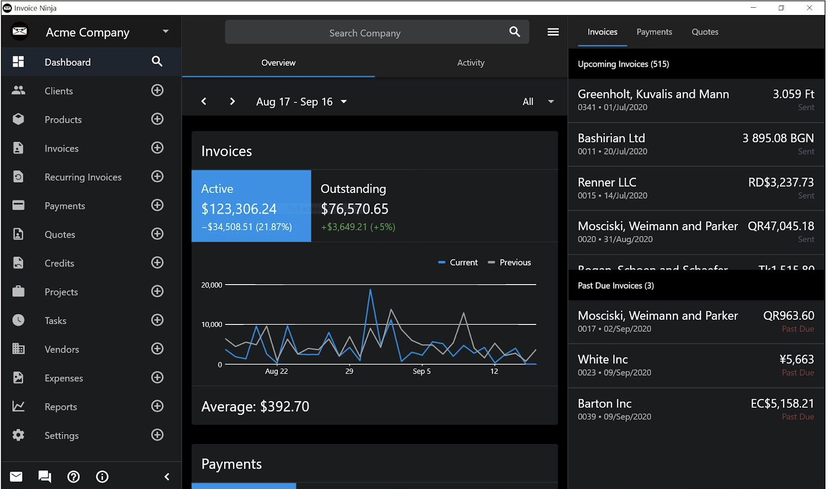Open the Aug 17 - Sep 16 date range dropdown
Screen dimensions: 828x489
(302, 102)
